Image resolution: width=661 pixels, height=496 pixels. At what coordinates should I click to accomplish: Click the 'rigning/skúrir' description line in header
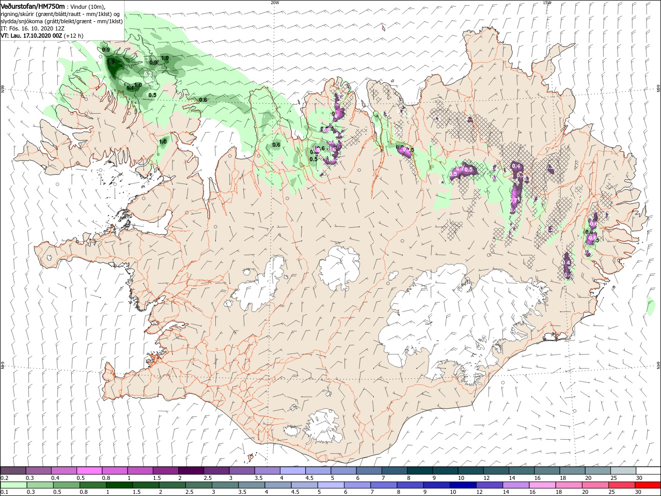coord(60,14)
